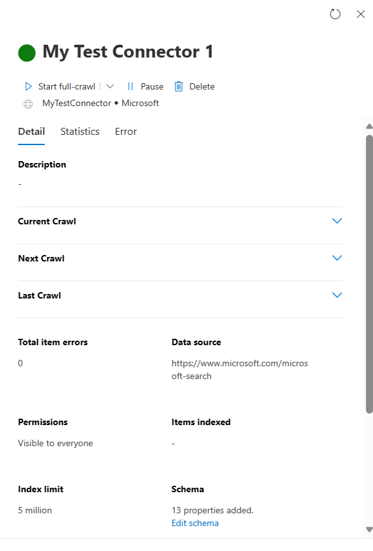Click the globe icon beside MyTestConnector
This screenshot has width=373, height=551.
(x=28, y=104)
